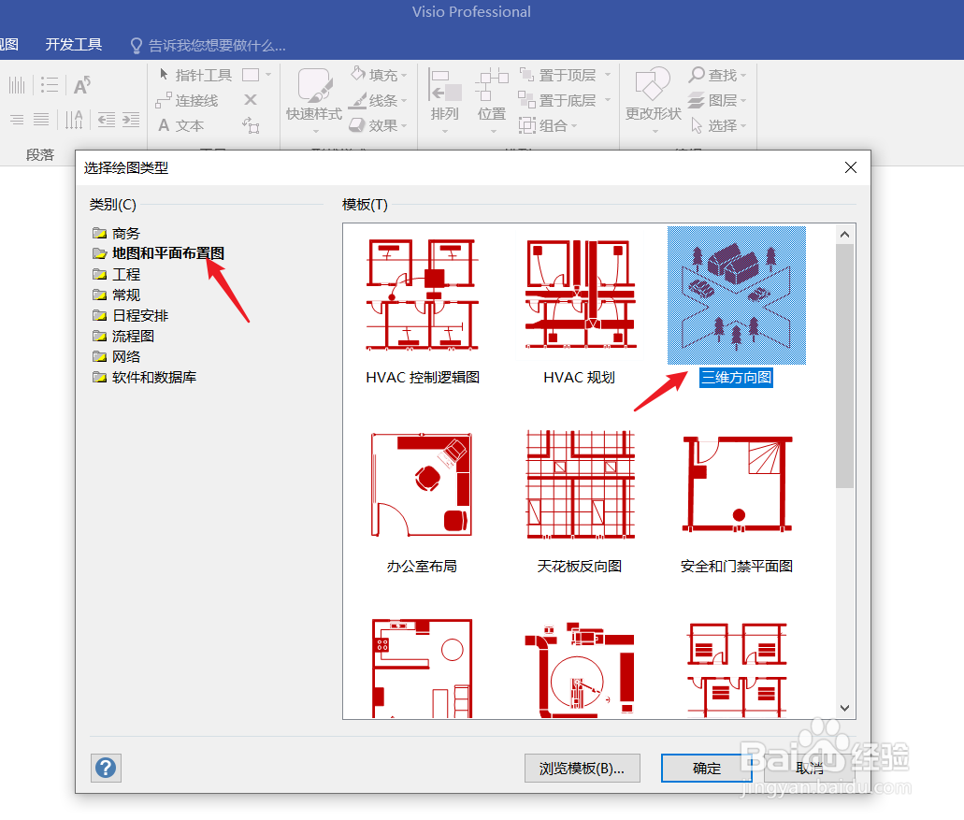Open the Layers (图层) dropdown
964x820 pixels.
point(717,100)
